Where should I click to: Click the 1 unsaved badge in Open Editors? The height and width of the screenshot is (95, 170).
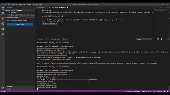point(19,11)
